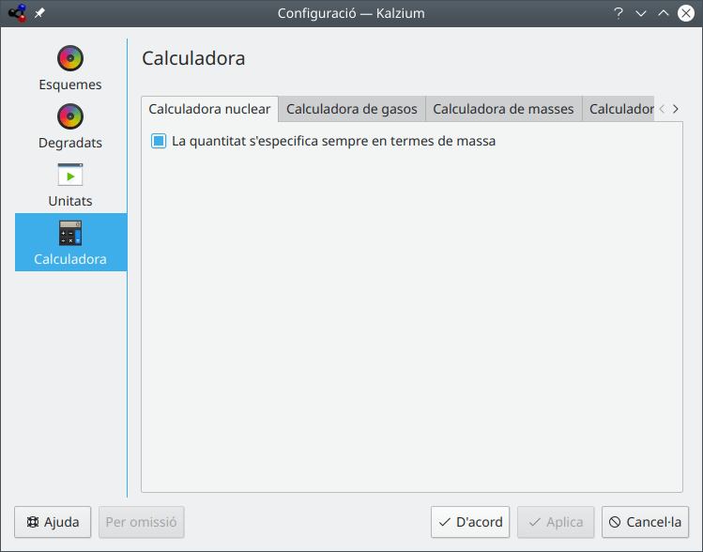Viewport: 703px width, 552px height.
Task: Toggle the pin window icon
Action: (40, 13)
